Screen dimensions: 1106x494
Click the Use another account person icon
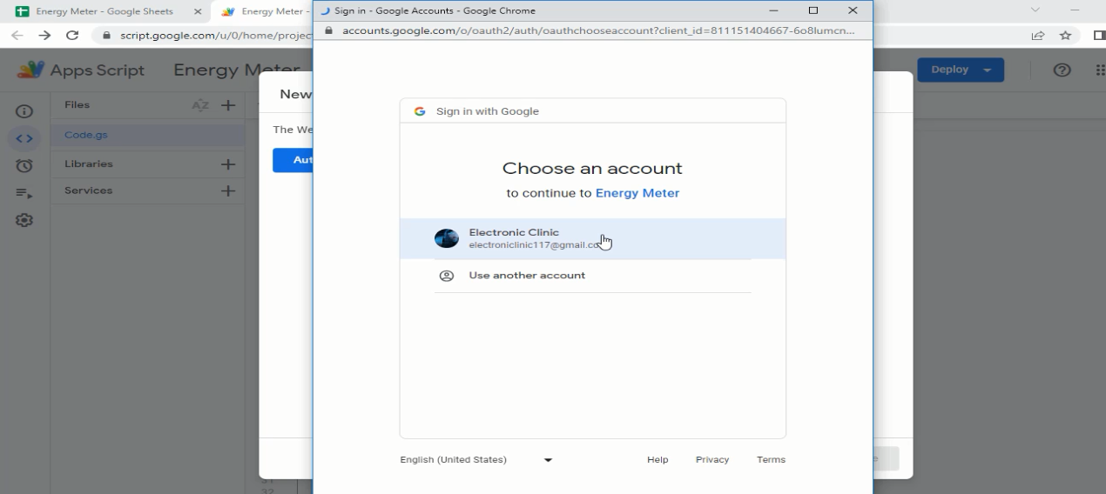(447, 276)
